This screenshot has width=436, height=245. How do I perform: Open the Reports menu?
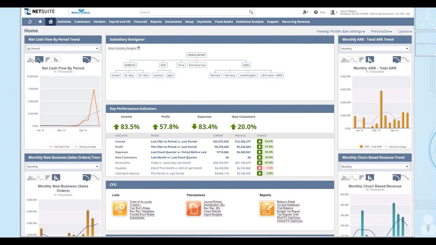pyautogui.click(x=156, y=21)
